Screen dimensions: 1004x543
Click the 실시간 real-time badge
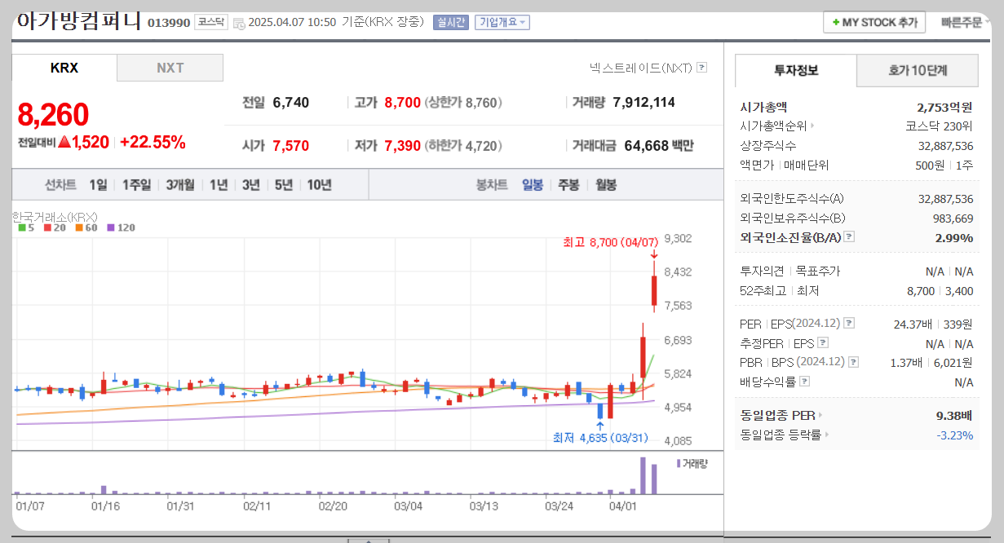point(451,22)
